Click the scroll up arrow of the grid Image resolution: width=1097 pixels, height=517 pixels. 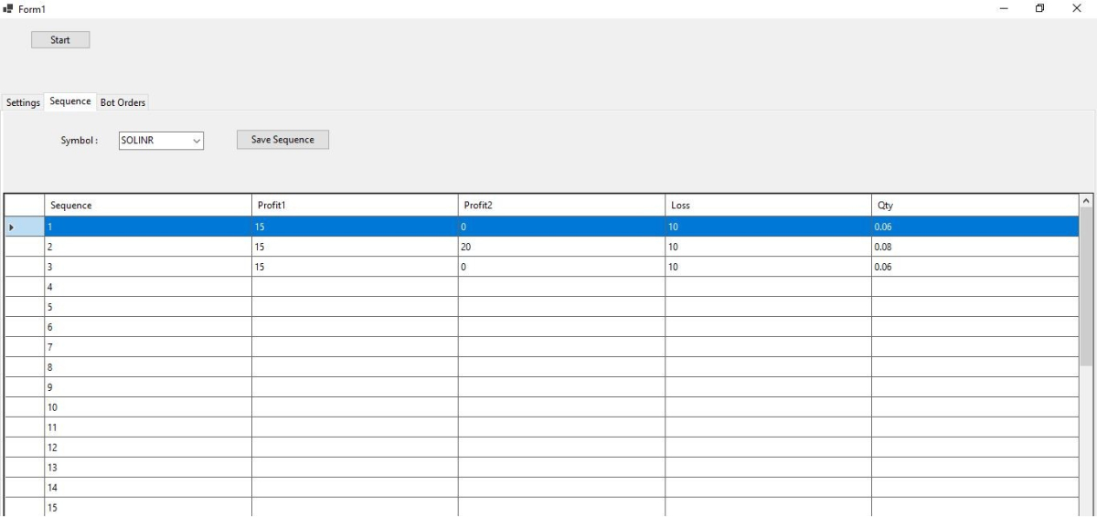coord(1086,200)
